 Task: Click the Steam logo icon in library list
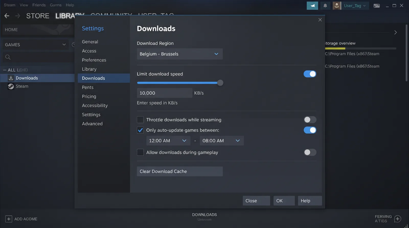[11, 86]
